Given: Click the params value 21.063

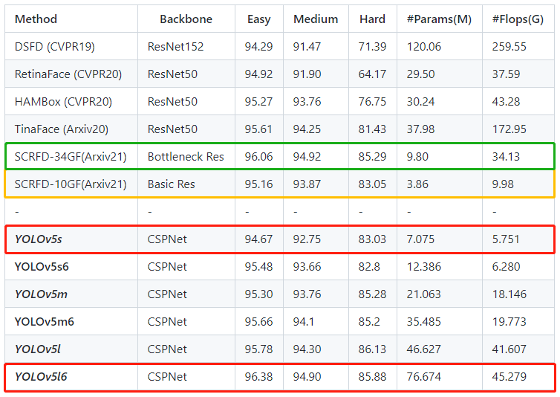Looking at the screenshot, I should 424,294.
